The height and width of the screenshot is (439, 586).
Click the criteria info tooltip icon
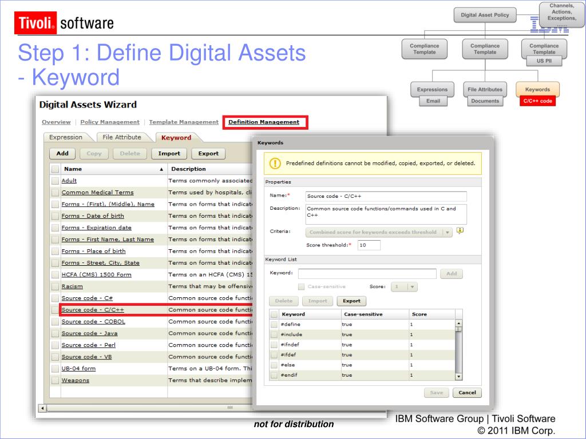click(460, 231)
